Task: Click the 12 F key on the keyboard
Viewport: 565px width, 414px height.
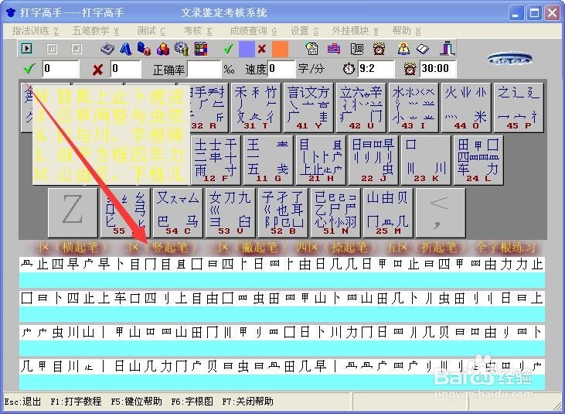Action: pyautogui.click(x=216, y=160)
